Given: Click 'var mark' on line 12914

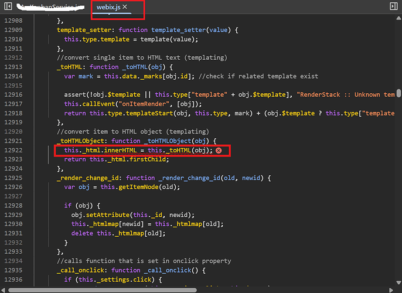Looking at the screenshot, I should (79, 76).
